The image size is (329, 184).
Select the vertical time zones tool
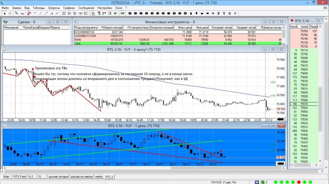[x=86, y=14]
